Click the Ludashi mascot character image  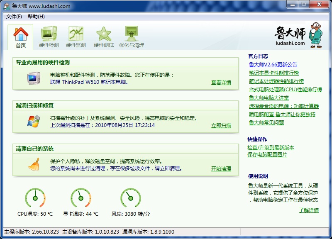pos(316,35)
